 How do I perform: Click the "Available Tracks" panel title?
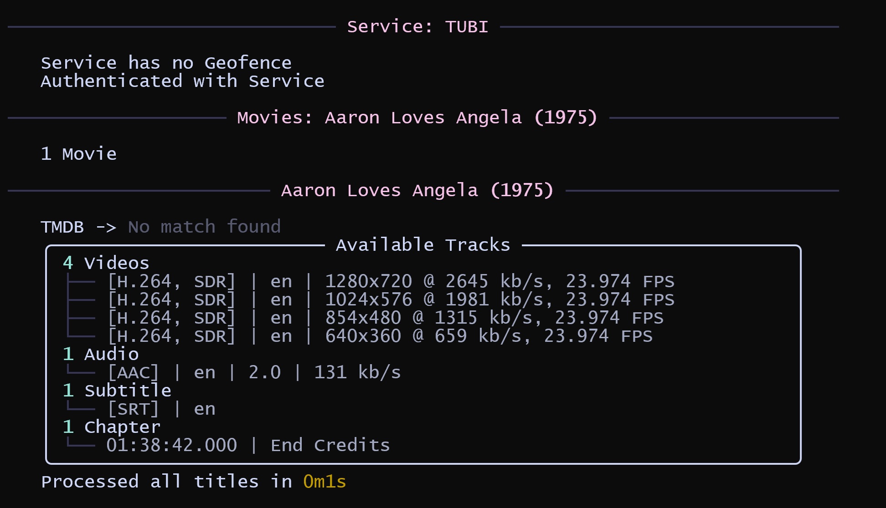point(423,245)
